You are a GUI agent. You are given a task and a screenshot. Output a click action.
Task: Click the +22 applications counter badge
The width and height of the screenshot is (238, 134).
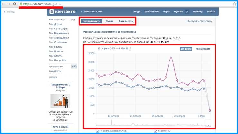pyautogui.click(x=74, y=67)
